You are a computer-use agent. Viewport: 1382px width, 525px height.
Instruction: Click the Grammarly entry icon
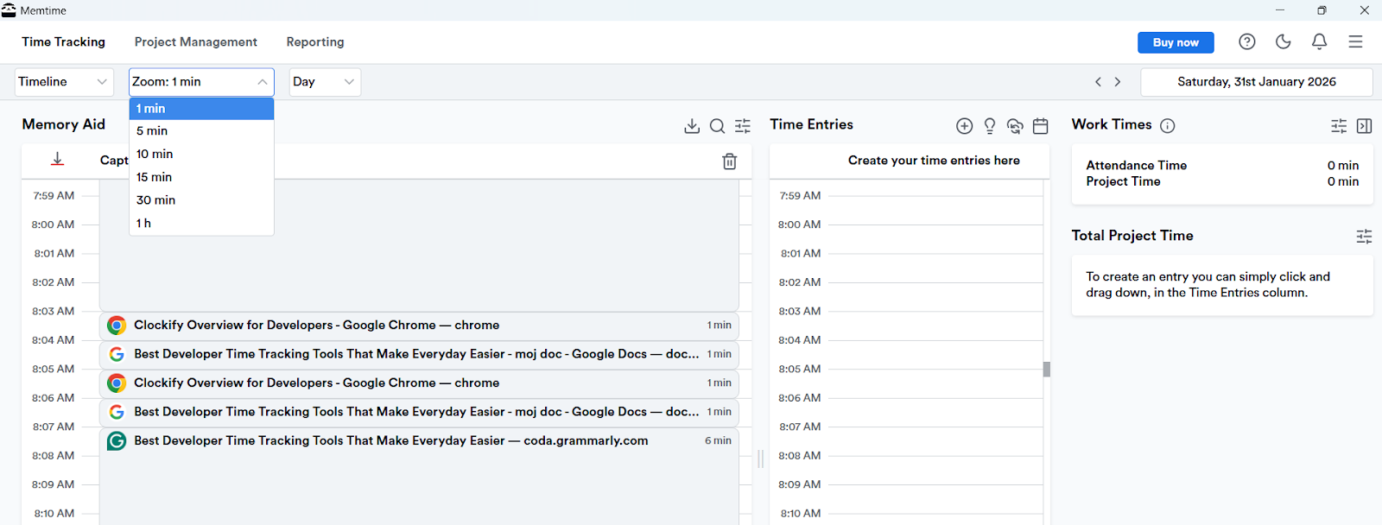117,441
